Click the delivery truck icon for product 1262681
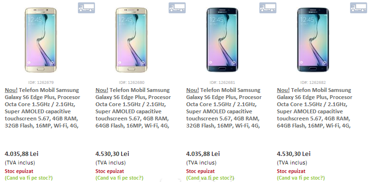 (x=268, y=8)
